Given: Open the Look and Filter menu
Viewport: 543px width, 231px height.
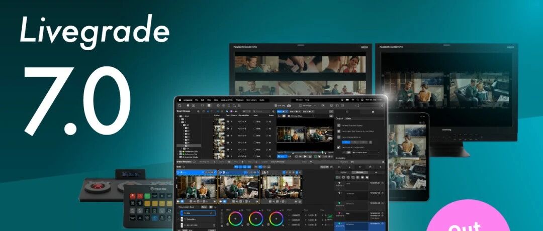Looking at the screenshot, I should tap(227, 100).
